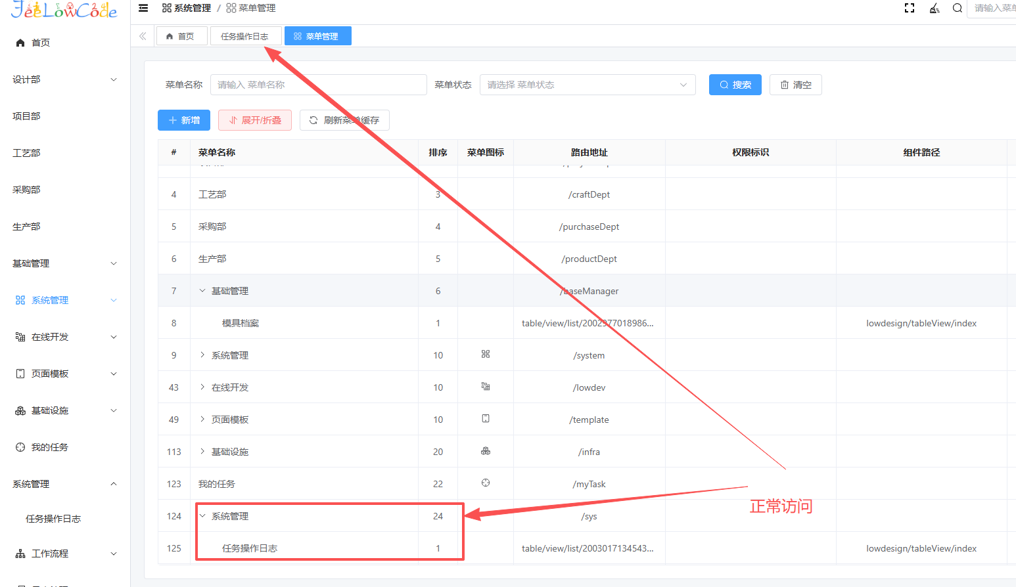
Task: Toggle 展开/折叠 button
Action: pyautogui.click(x=255, y=120)
